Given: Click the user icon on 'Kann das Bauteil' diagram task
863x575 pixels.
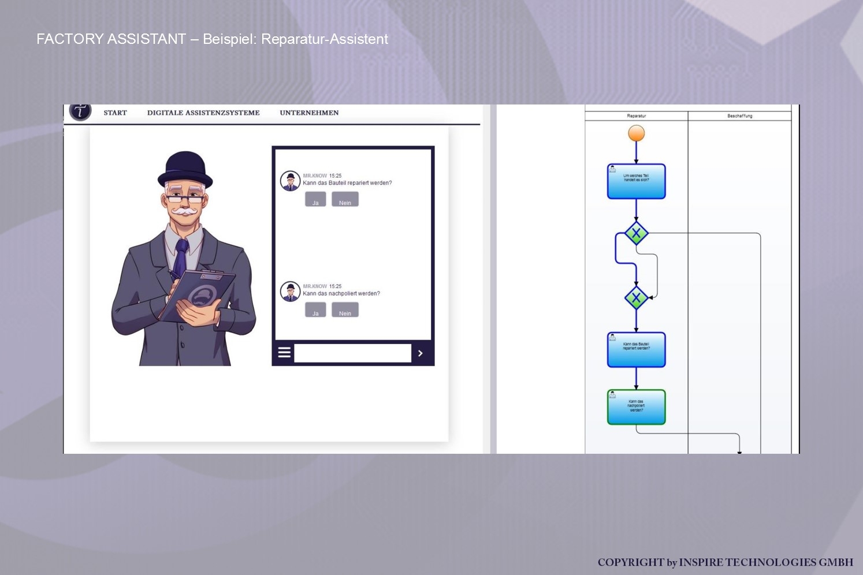Looking at the screenshot, I should pyautogui.click(x=613, y=338).
